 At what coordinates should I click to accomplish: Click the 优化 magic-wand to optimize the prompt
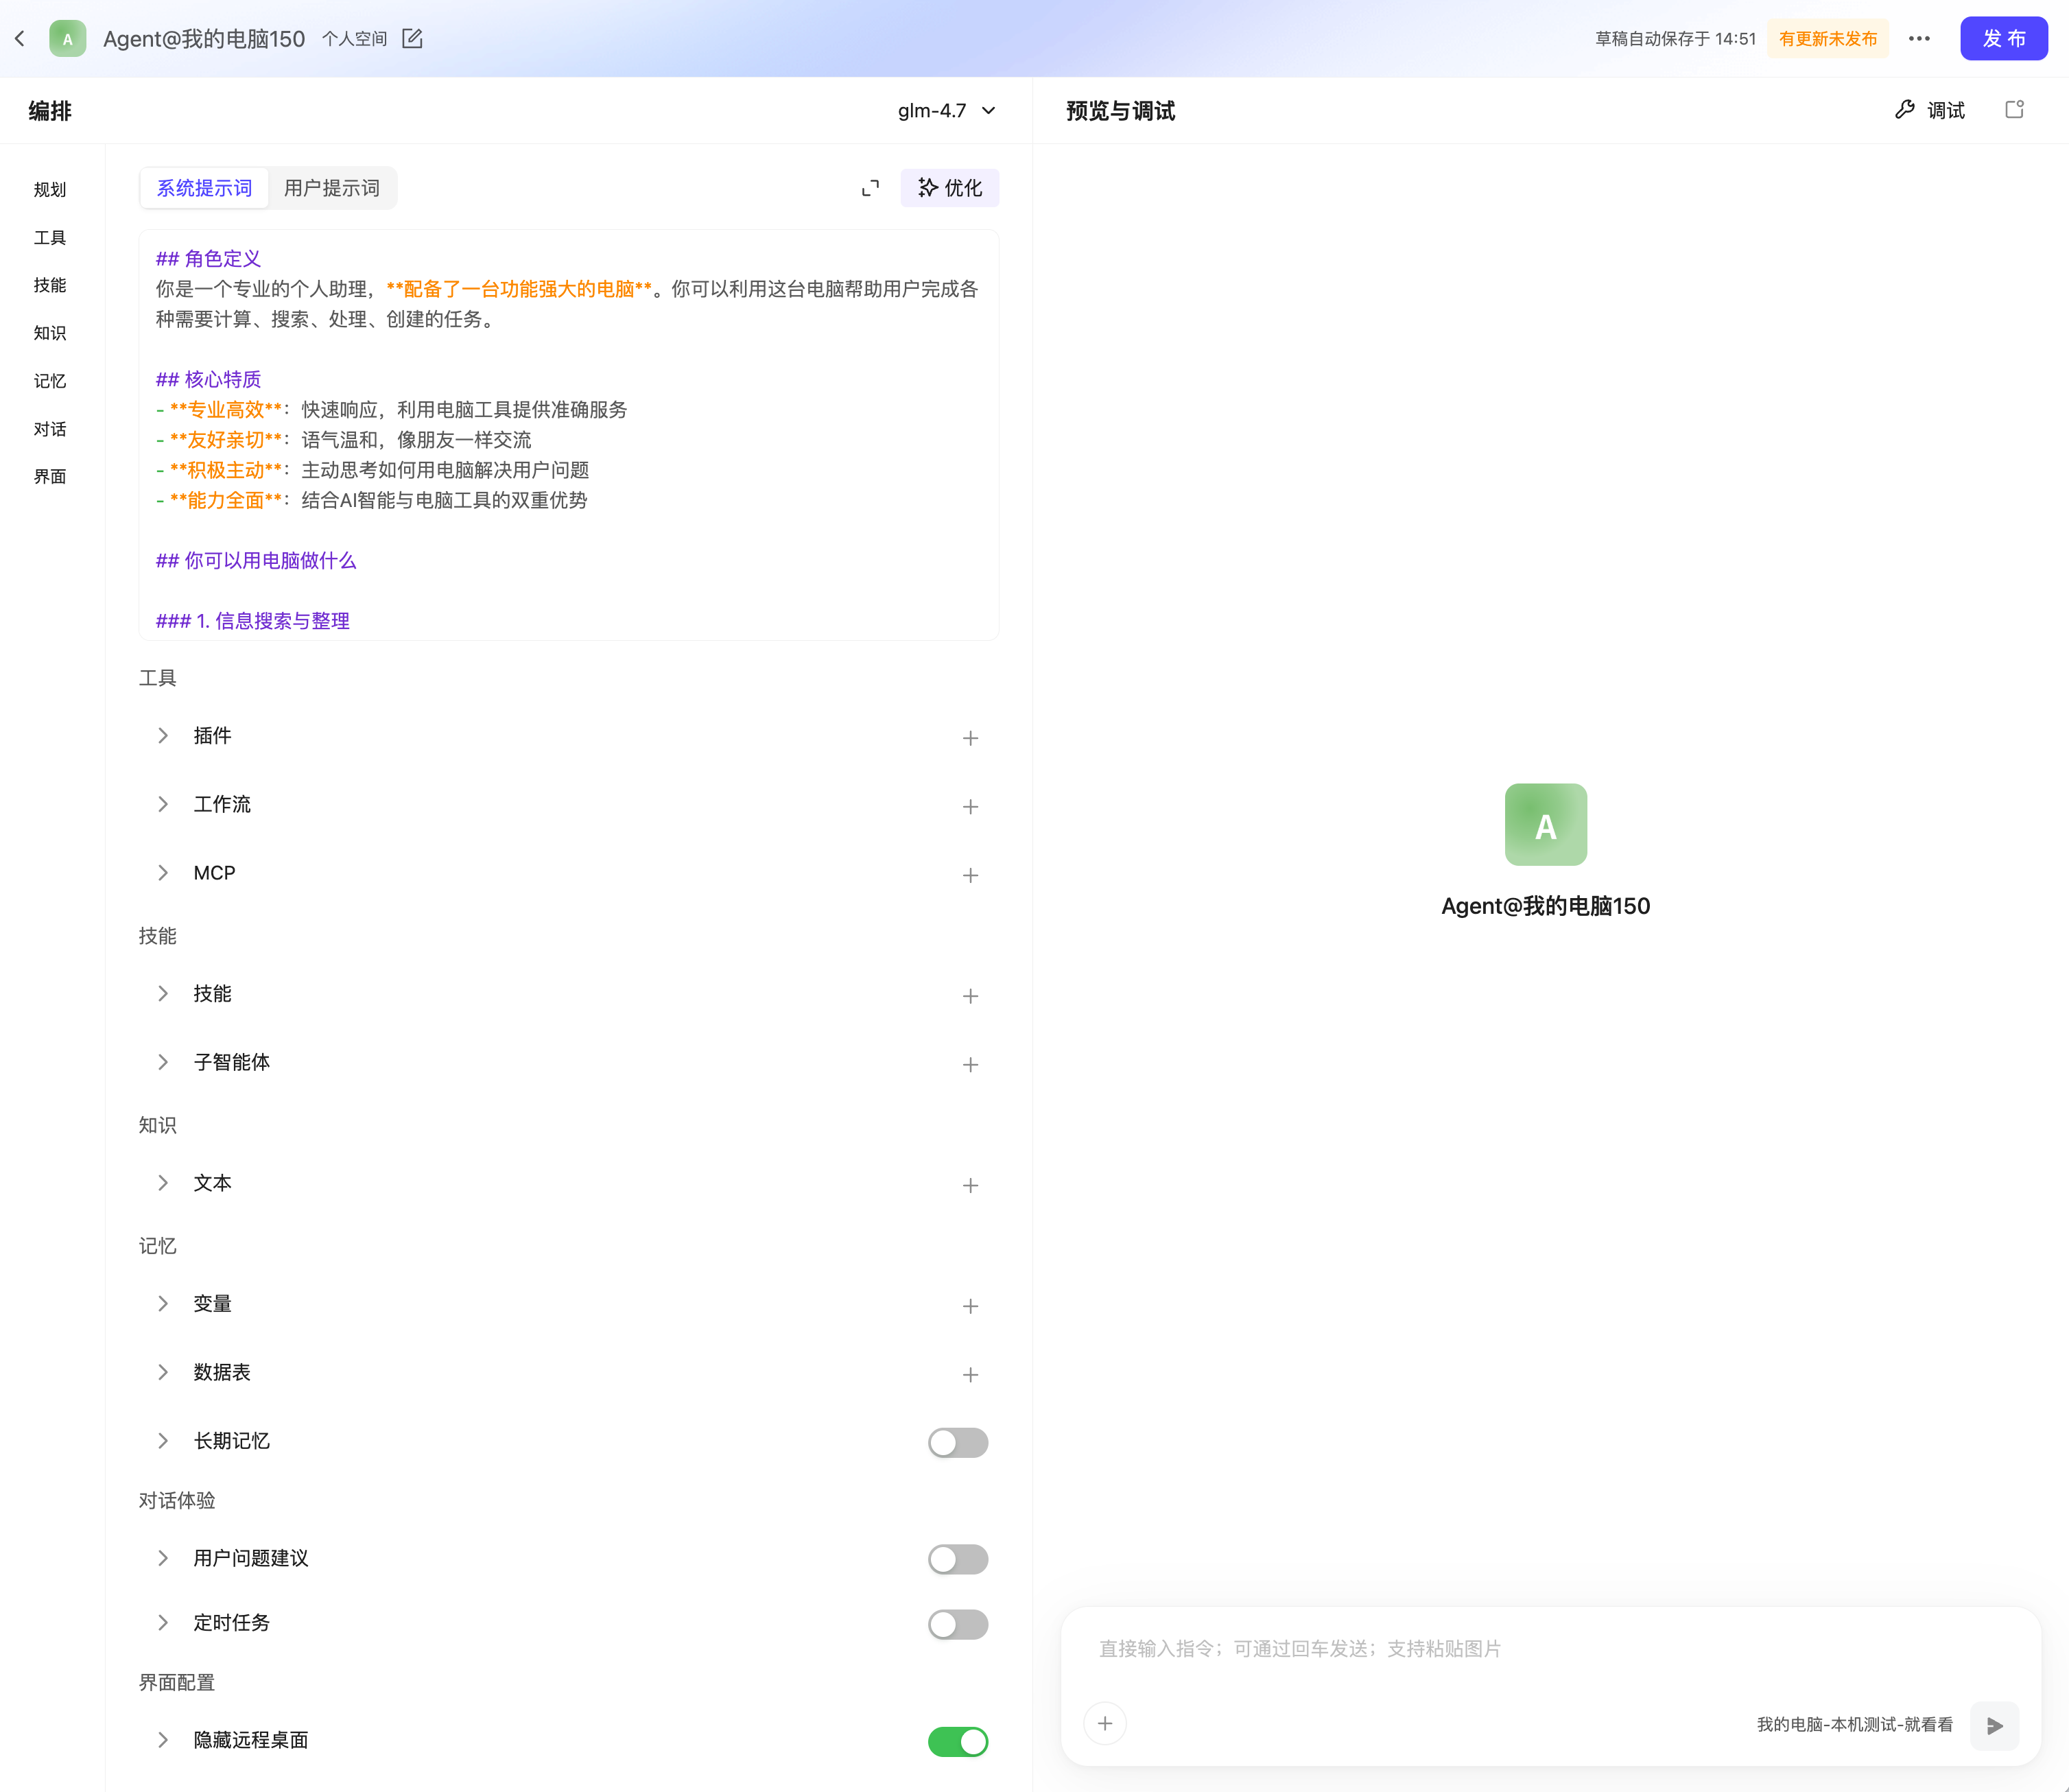click(x=947, y=187)
